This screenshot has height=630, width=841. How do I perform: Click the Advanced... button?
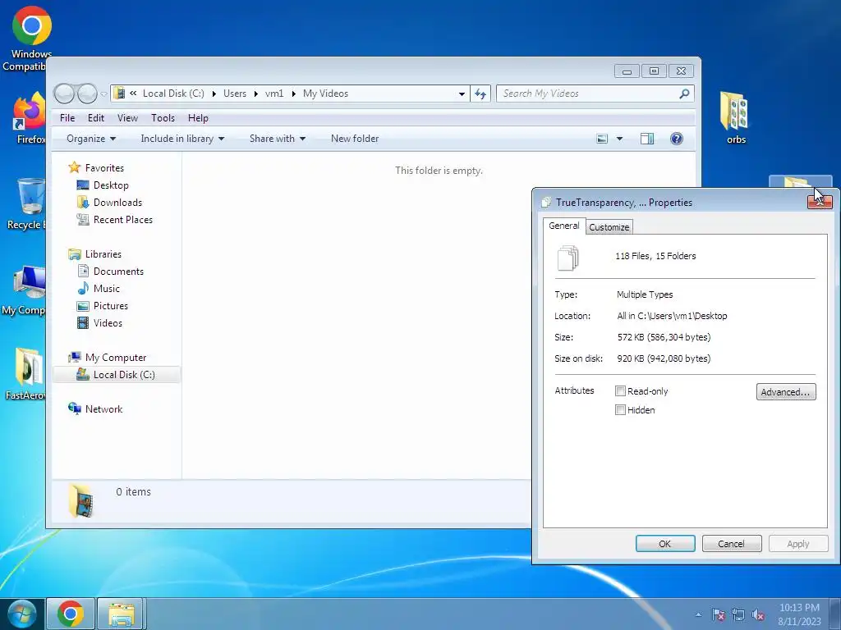pyautogui.click(x=786, y=391)
